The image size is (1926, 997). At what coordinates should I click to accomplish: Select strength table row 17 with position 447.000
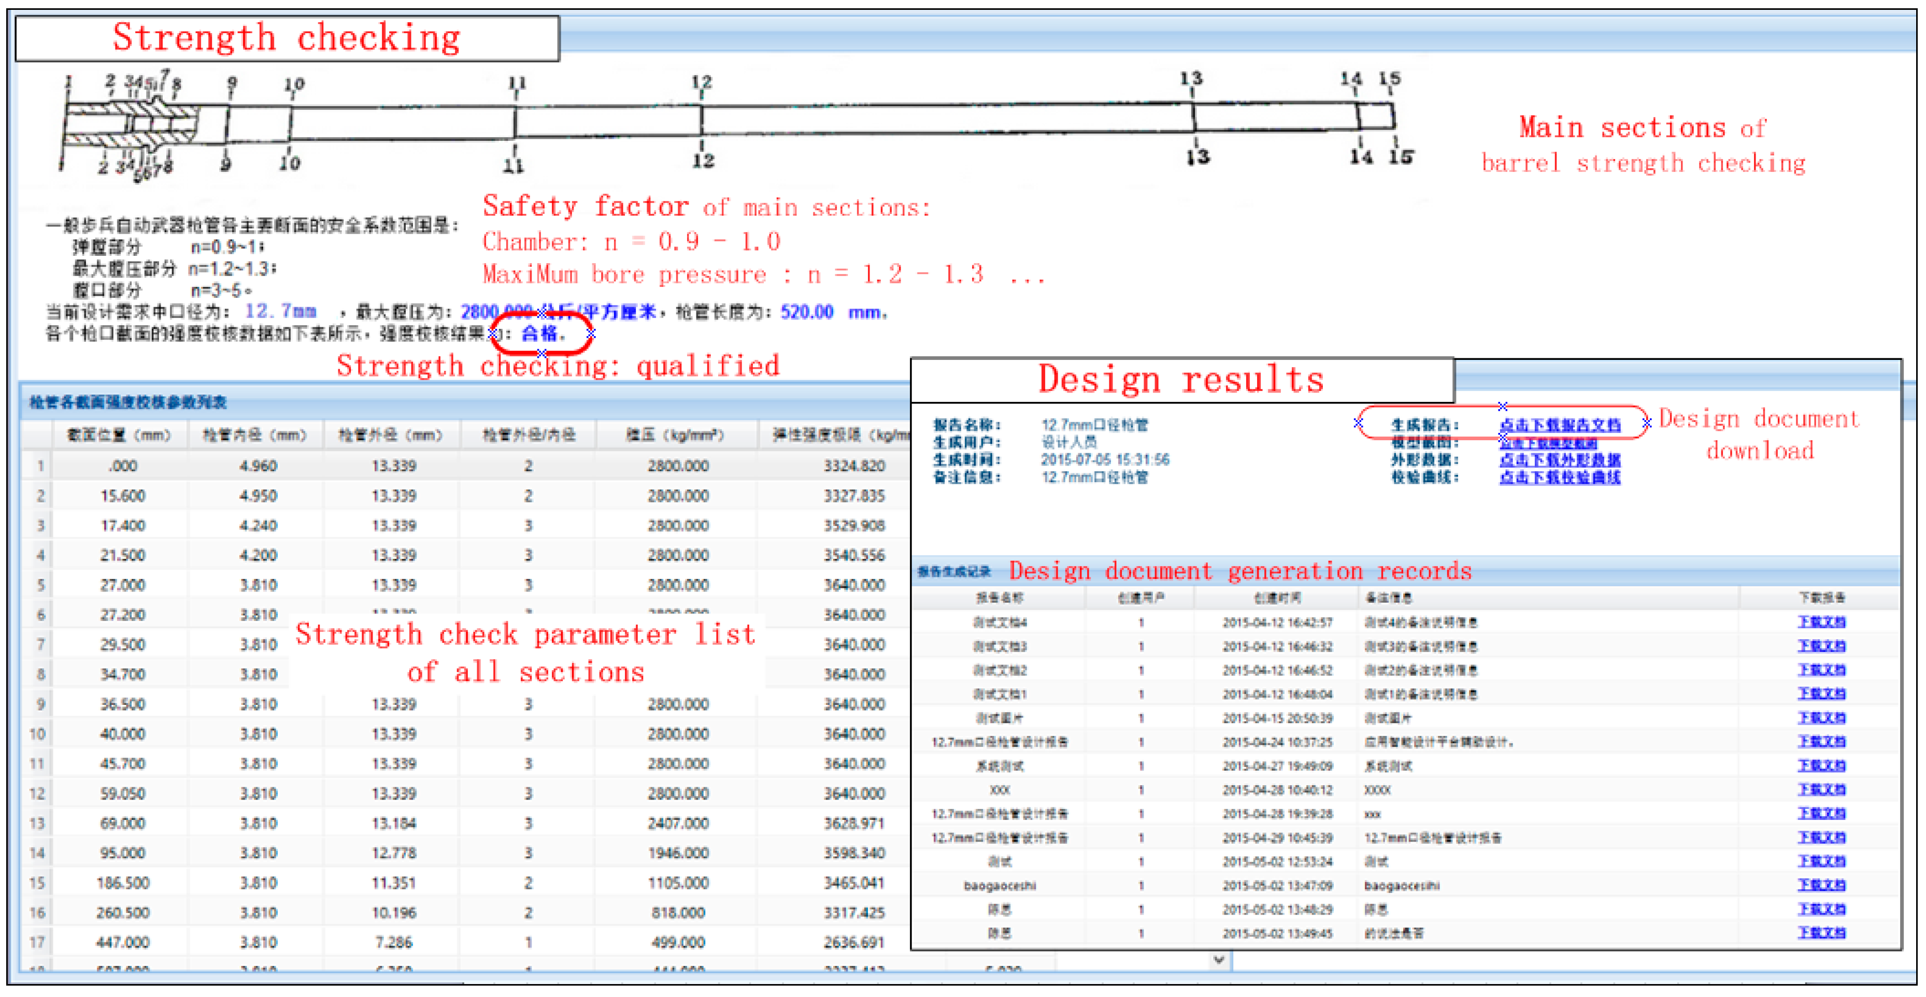[123, 943]
